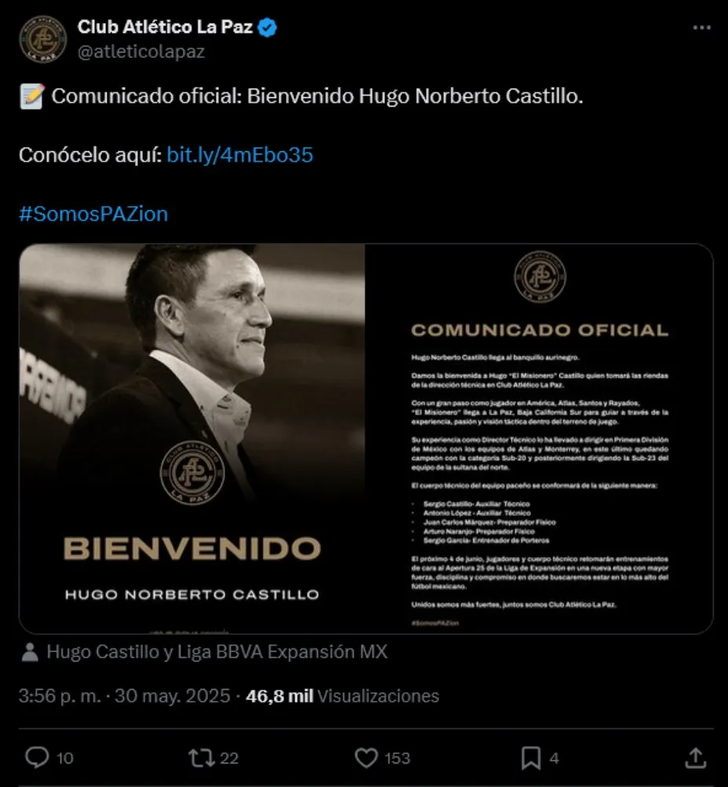The height and width of the screenshot is (787, 728).
Task: Open the Comunicado Oficial image
Action: click(540, 437)
